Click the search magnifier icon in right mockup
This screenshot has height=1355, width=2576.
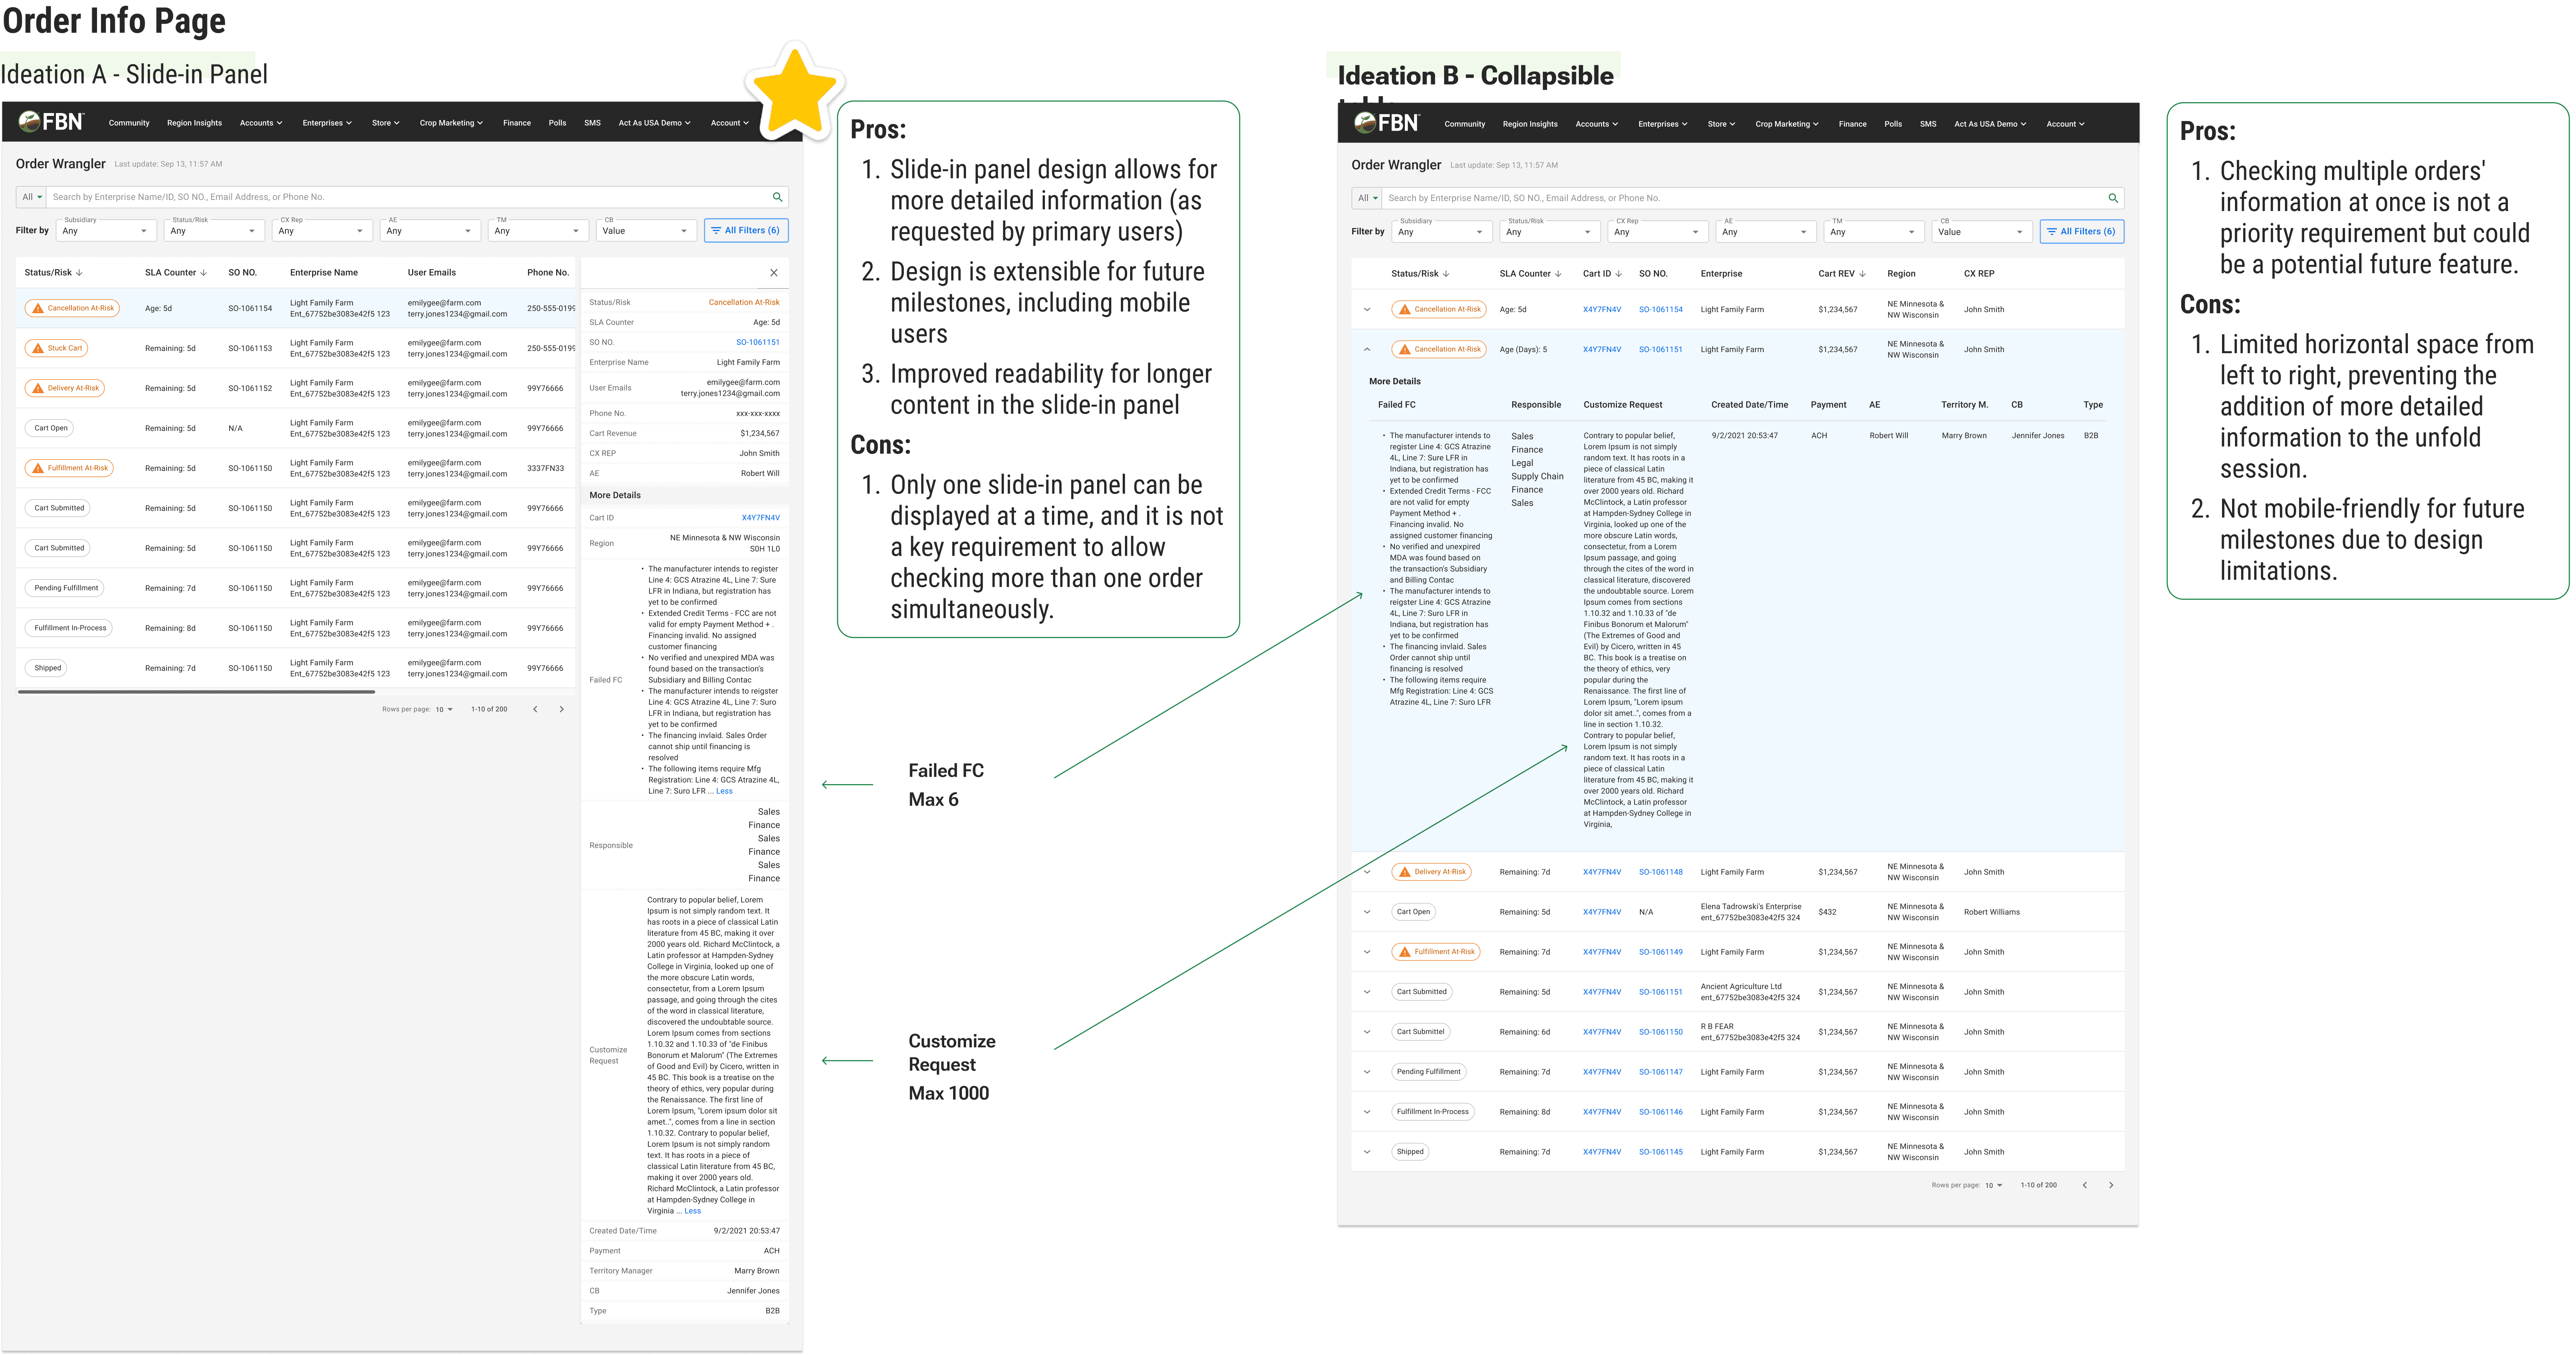click(x=2113, y=198)
